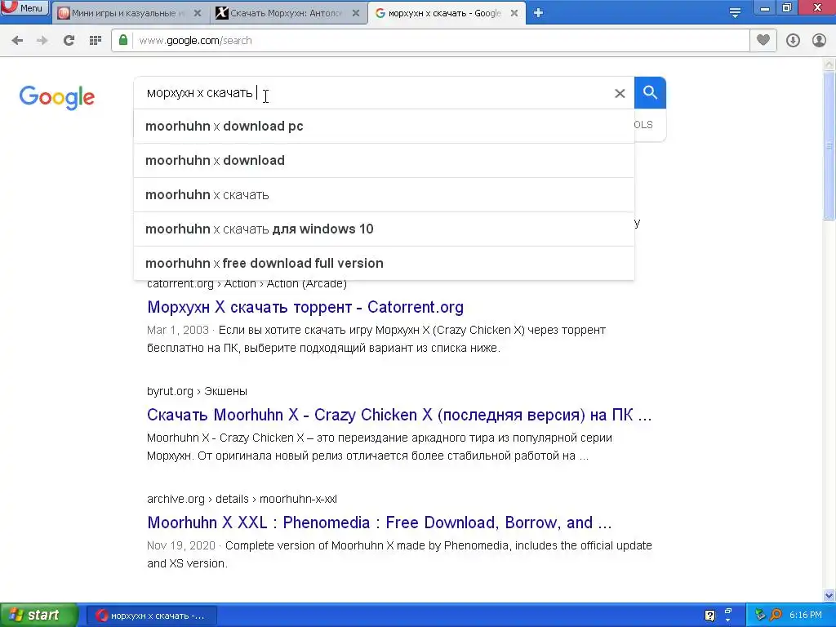Open Скачать Moorhuhn X Crazy Chicken X result

pyautogui.click(x=399, y=415)
